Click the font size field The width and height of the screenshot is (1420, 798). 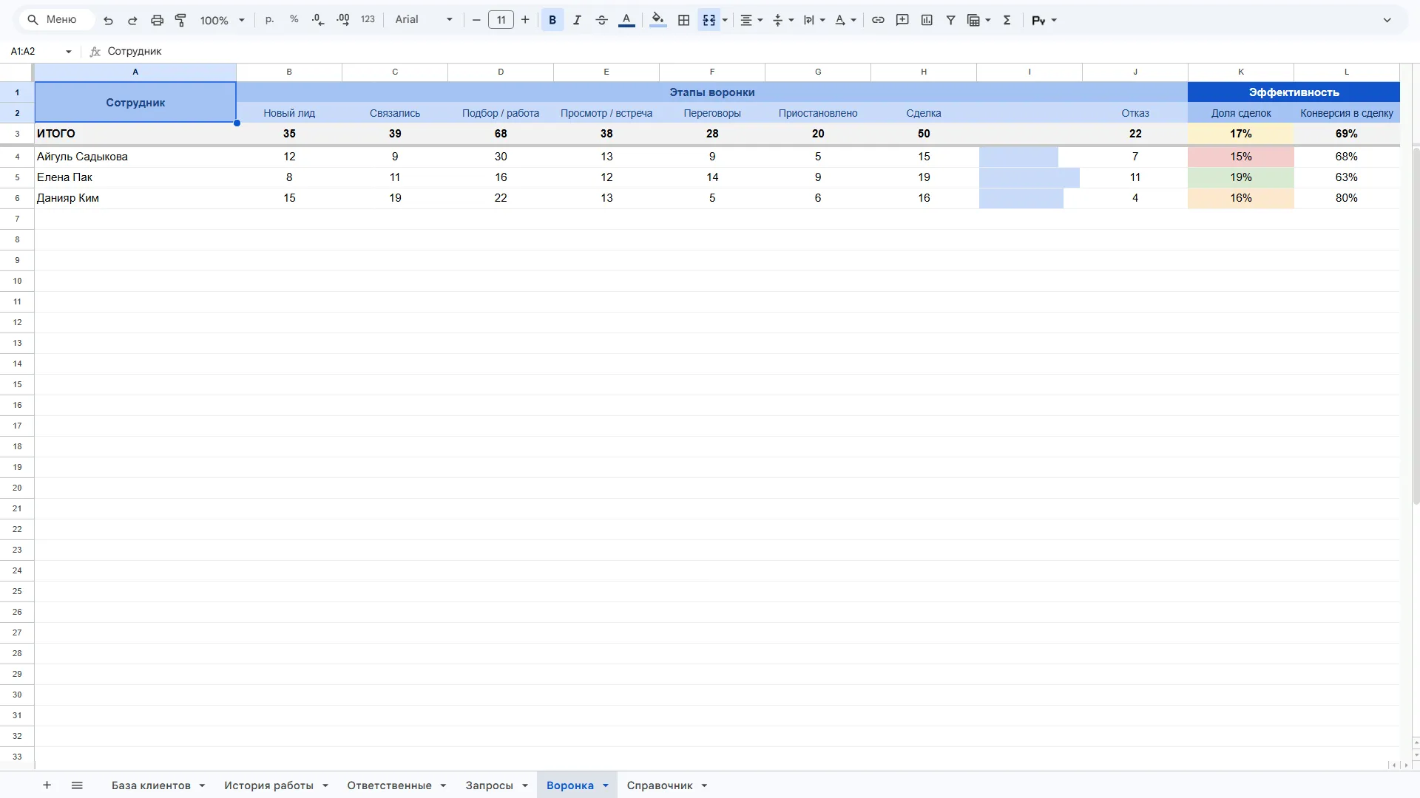click(x=501, y=20)
